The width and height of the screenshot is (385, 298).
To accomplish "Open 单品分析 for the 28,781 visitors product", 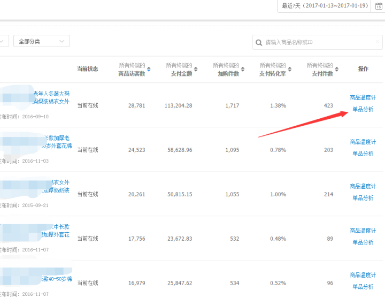I will (363, 109).
